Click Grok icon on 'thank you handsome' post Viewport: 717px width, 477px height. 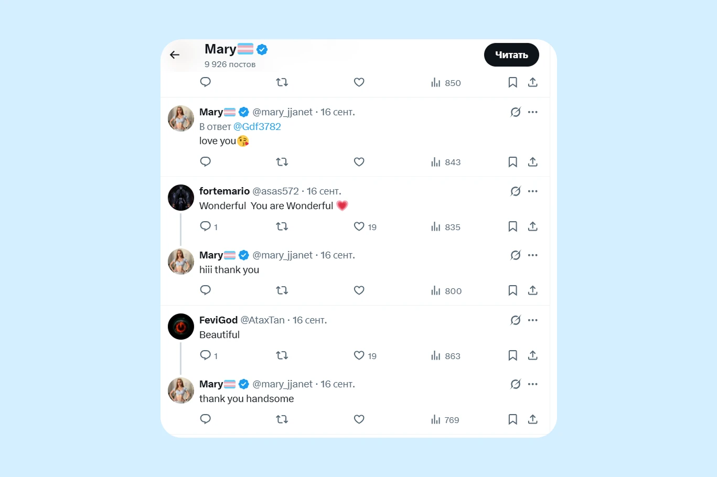pos(516,384)
